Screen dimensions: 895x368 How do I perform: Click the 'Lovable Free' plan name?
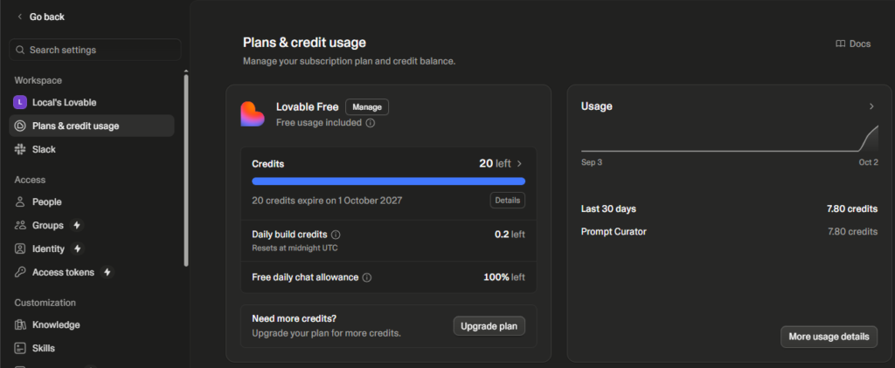coord(307,107)
